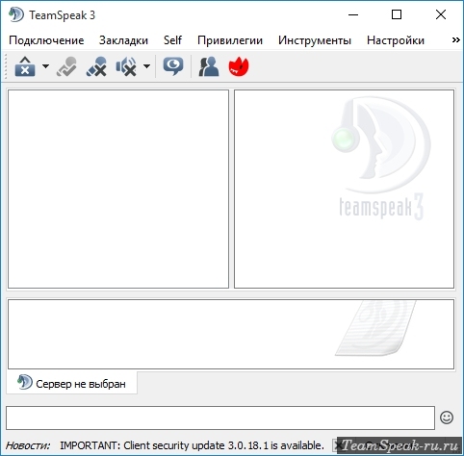Expand hidden menu items with chevron
This screenshot has width=464, height=456.
(x=456, y=40)
